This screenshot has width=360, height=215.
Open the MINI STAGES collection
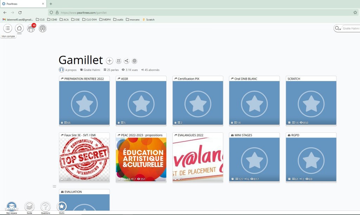click(x=255, y=157)
